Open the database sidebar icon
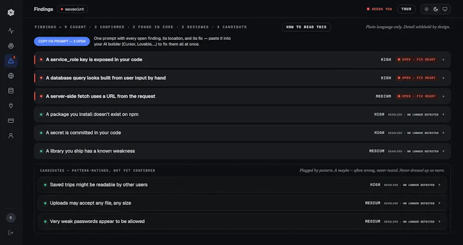The height and width of the screenshot is (245, 463). coord(11,91)
